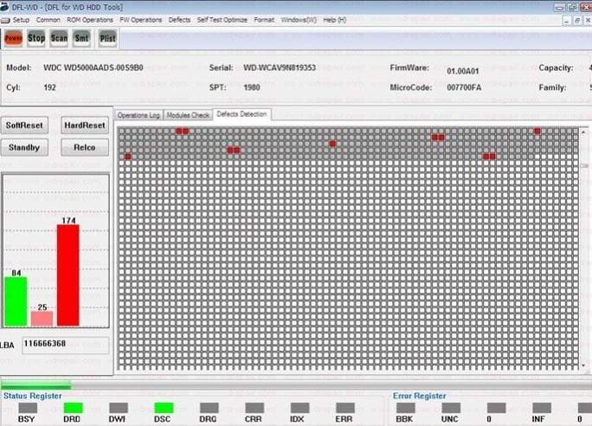
Task: Switch to the Operations Log tab
Action: 138,115
